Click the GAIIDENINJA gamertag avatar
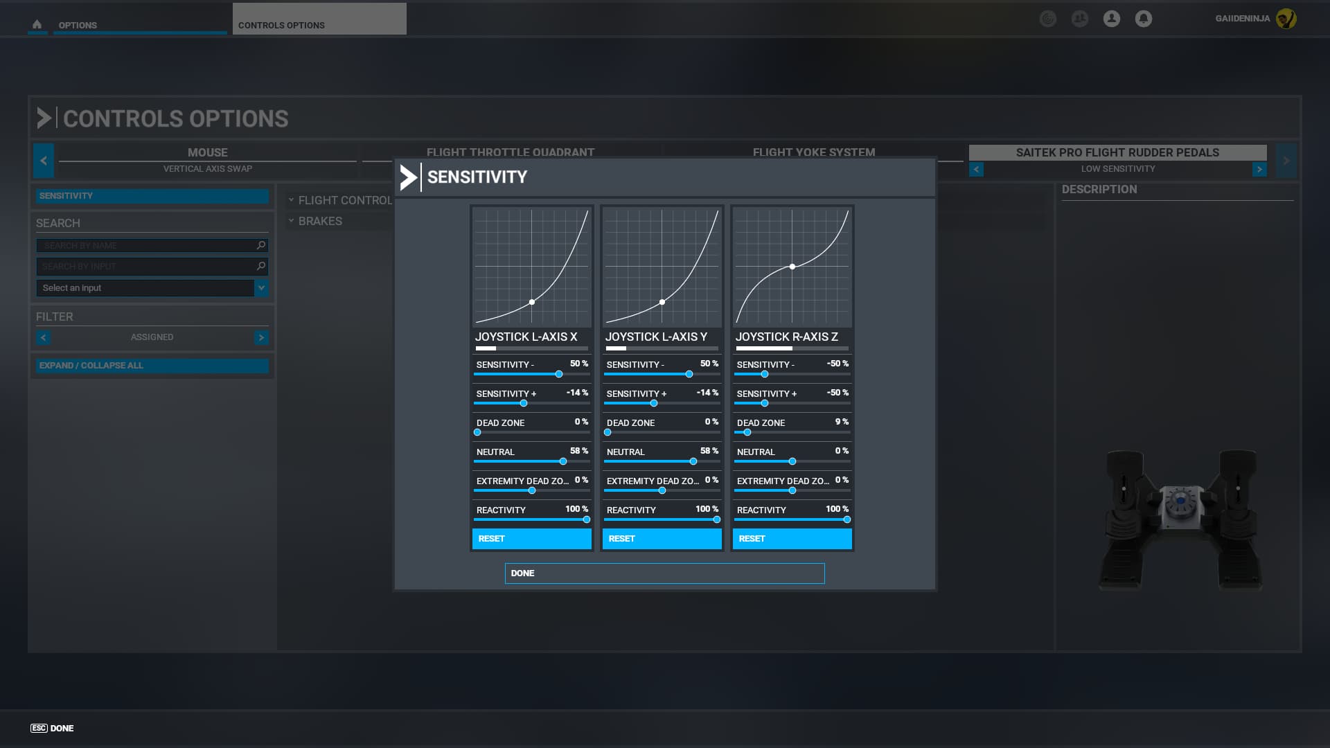 pos(1286,19)
